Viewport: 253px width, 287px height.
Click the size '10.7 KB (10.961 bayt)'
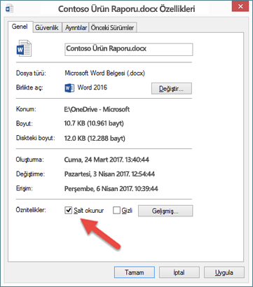click(x=94, y=123)
